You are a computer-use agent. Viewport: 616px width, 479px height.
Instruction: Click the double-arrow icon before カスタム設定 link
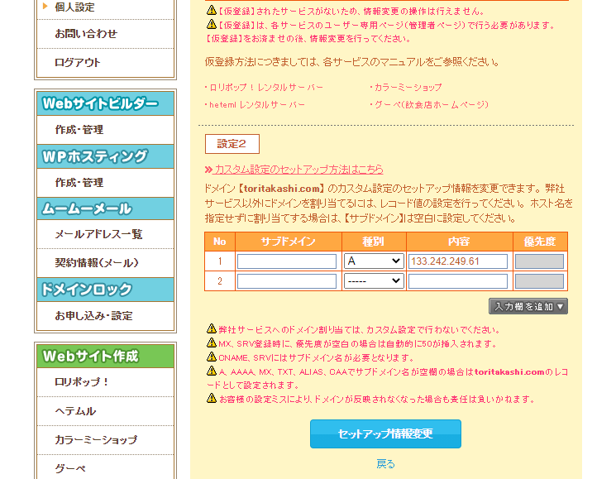(x=208, y=170)
